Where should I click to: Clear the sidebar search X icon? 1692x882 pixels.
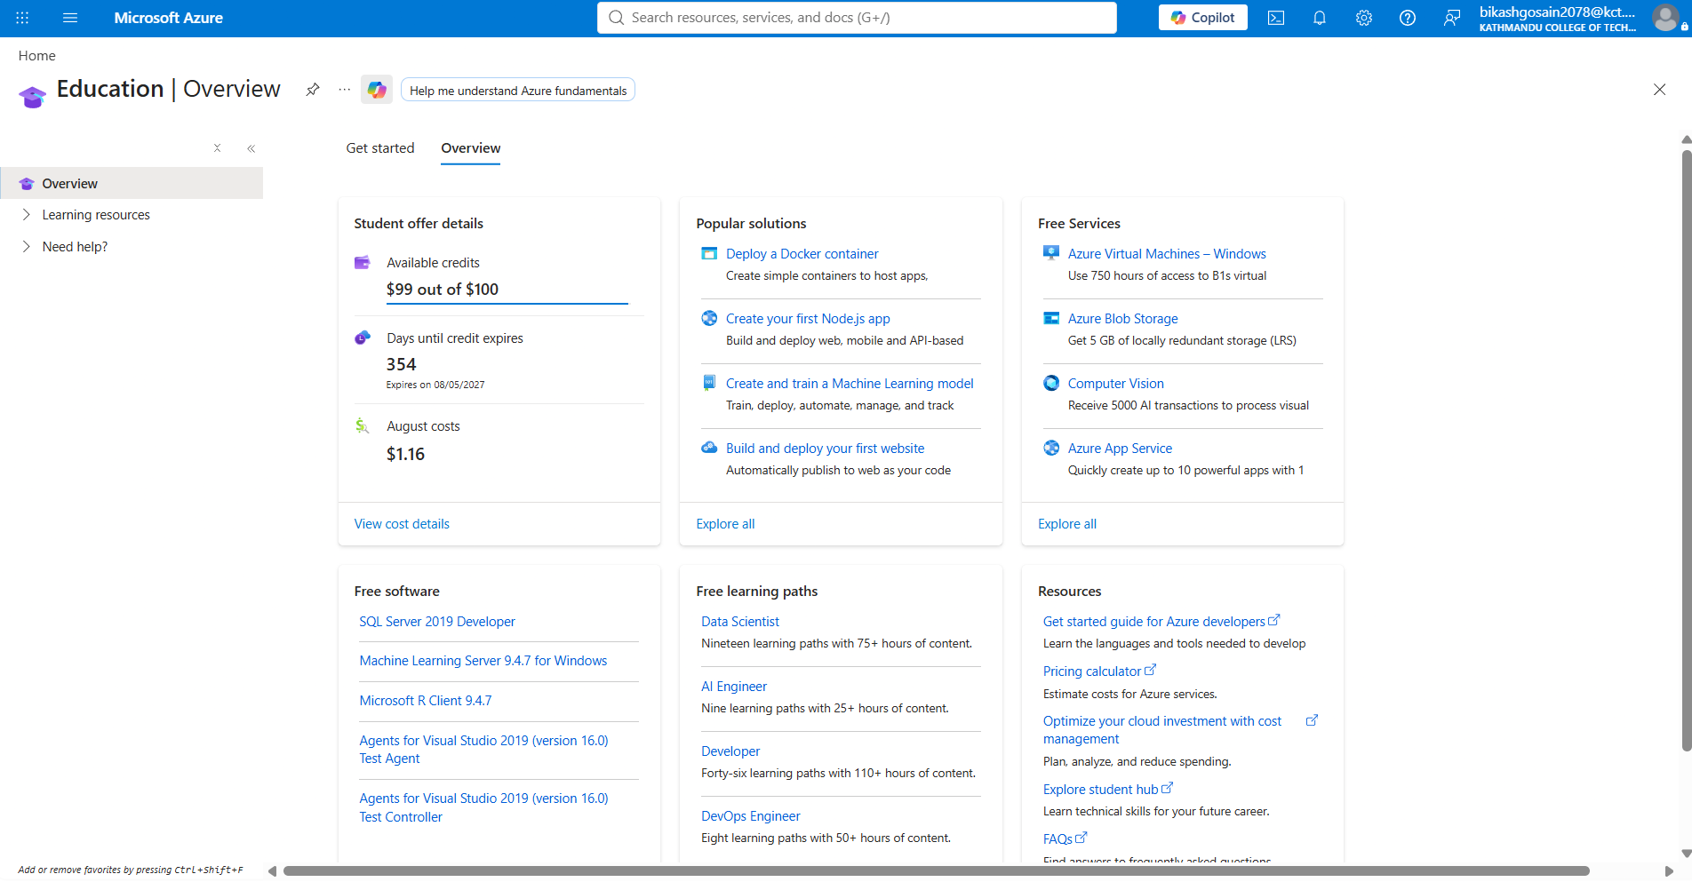(217, 148)
